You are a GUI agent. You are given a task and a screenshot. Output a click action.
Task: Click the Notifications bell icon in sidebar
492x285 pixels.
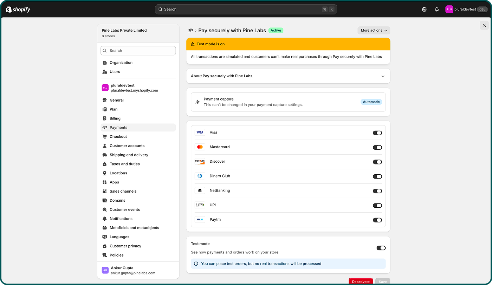click(x=104, y=219)
